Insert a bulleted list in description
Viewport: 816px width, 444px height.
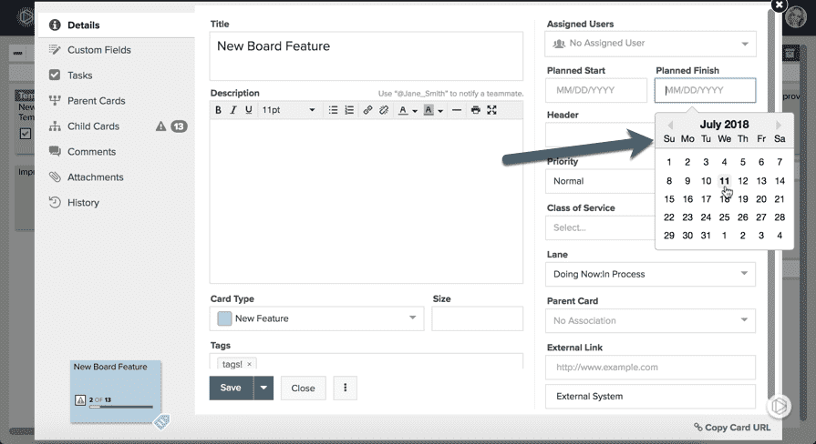coord(334,110)
